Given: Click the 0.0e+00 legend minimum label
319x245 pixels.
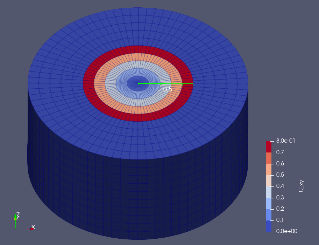Looking at the screenshot, I should [x=287, y=231].
